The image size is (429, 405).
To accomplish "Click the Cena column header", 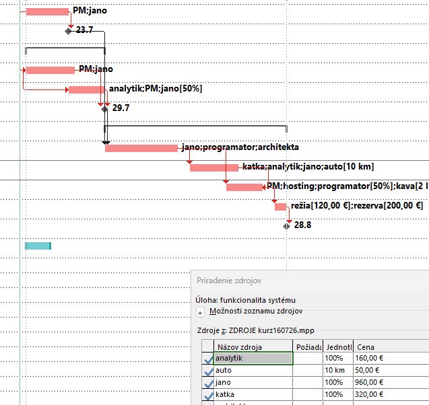I will [x=391, y=346].
